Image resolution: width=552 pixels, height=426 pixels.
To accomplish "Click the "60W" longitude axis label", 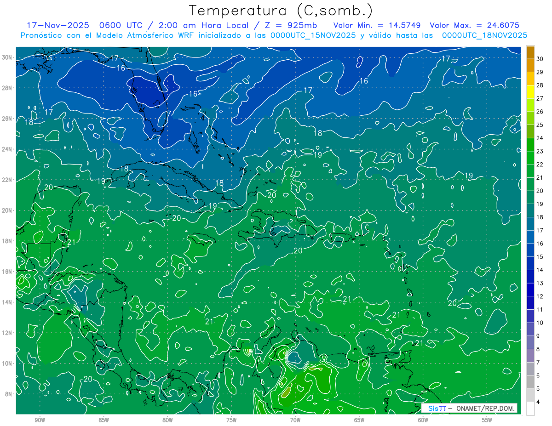I will 423,420.
